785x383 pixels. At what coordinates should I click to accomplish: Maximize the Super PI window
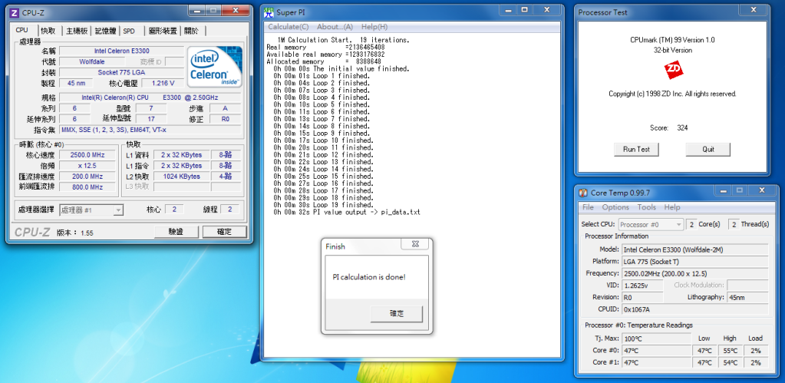tap(524, 9)
